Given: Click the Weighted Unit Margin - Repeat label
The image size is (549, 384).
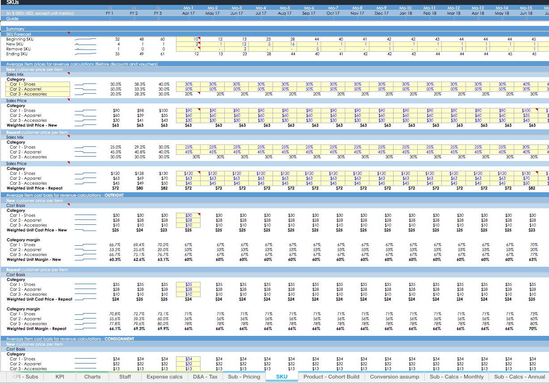Looking at the screenshot, I should point(36,329).
